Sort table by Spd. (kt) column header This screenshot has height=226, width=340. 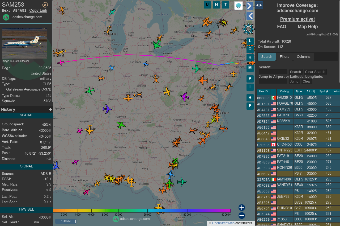pos(325,92)
